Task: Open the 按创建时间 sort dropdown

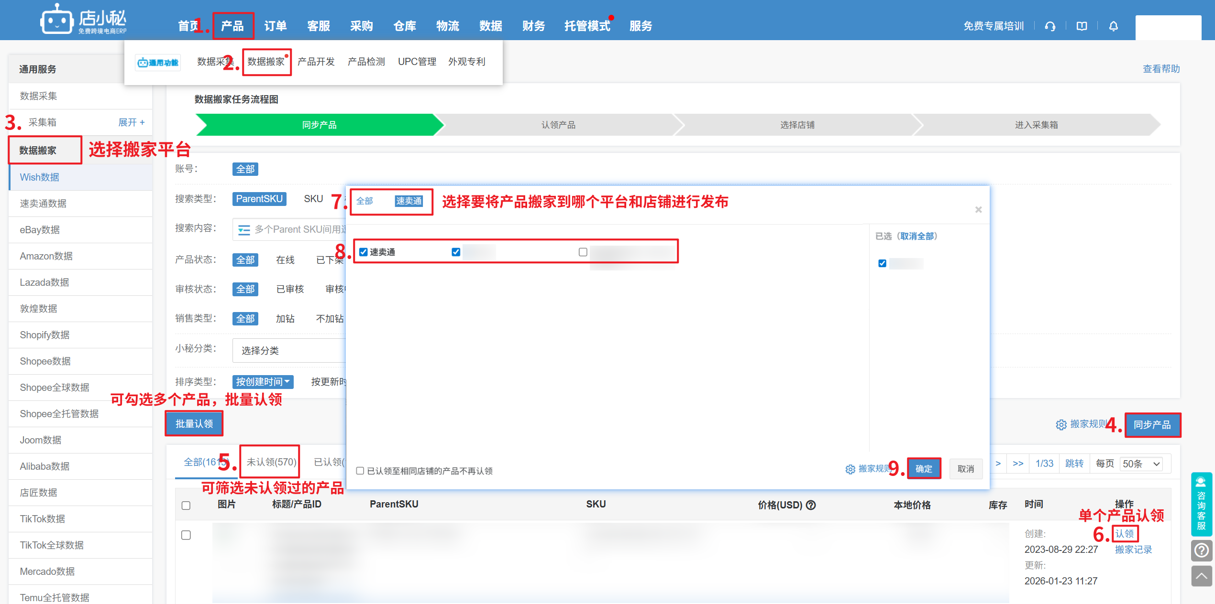Action: [263, 382]
